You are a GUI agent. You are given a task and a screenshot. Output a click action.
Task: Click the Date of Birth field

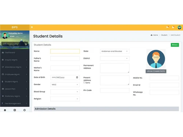tap(65, 77)
